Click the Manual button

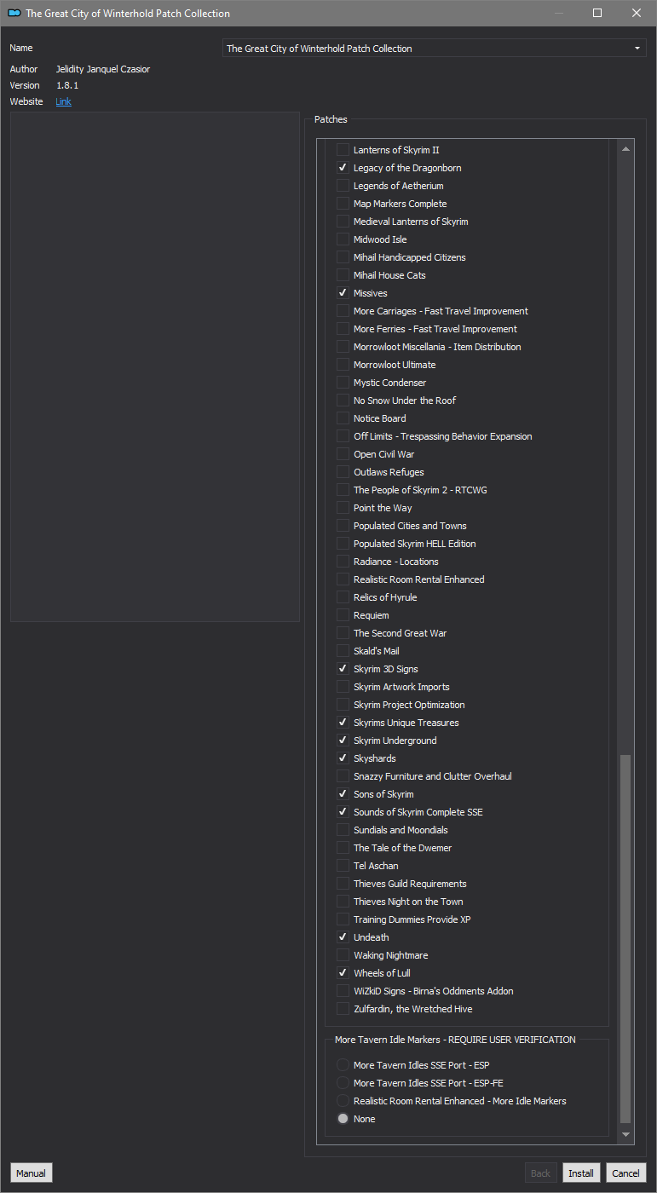click(x=31, y=1173)
